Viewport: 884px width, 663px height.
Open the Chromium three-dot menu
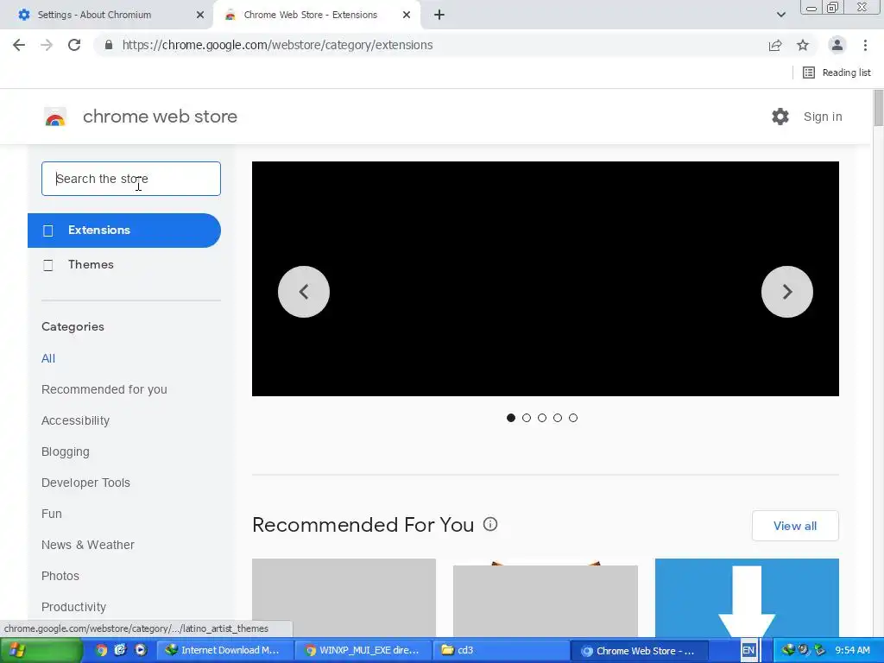click(x=865, y=45)
